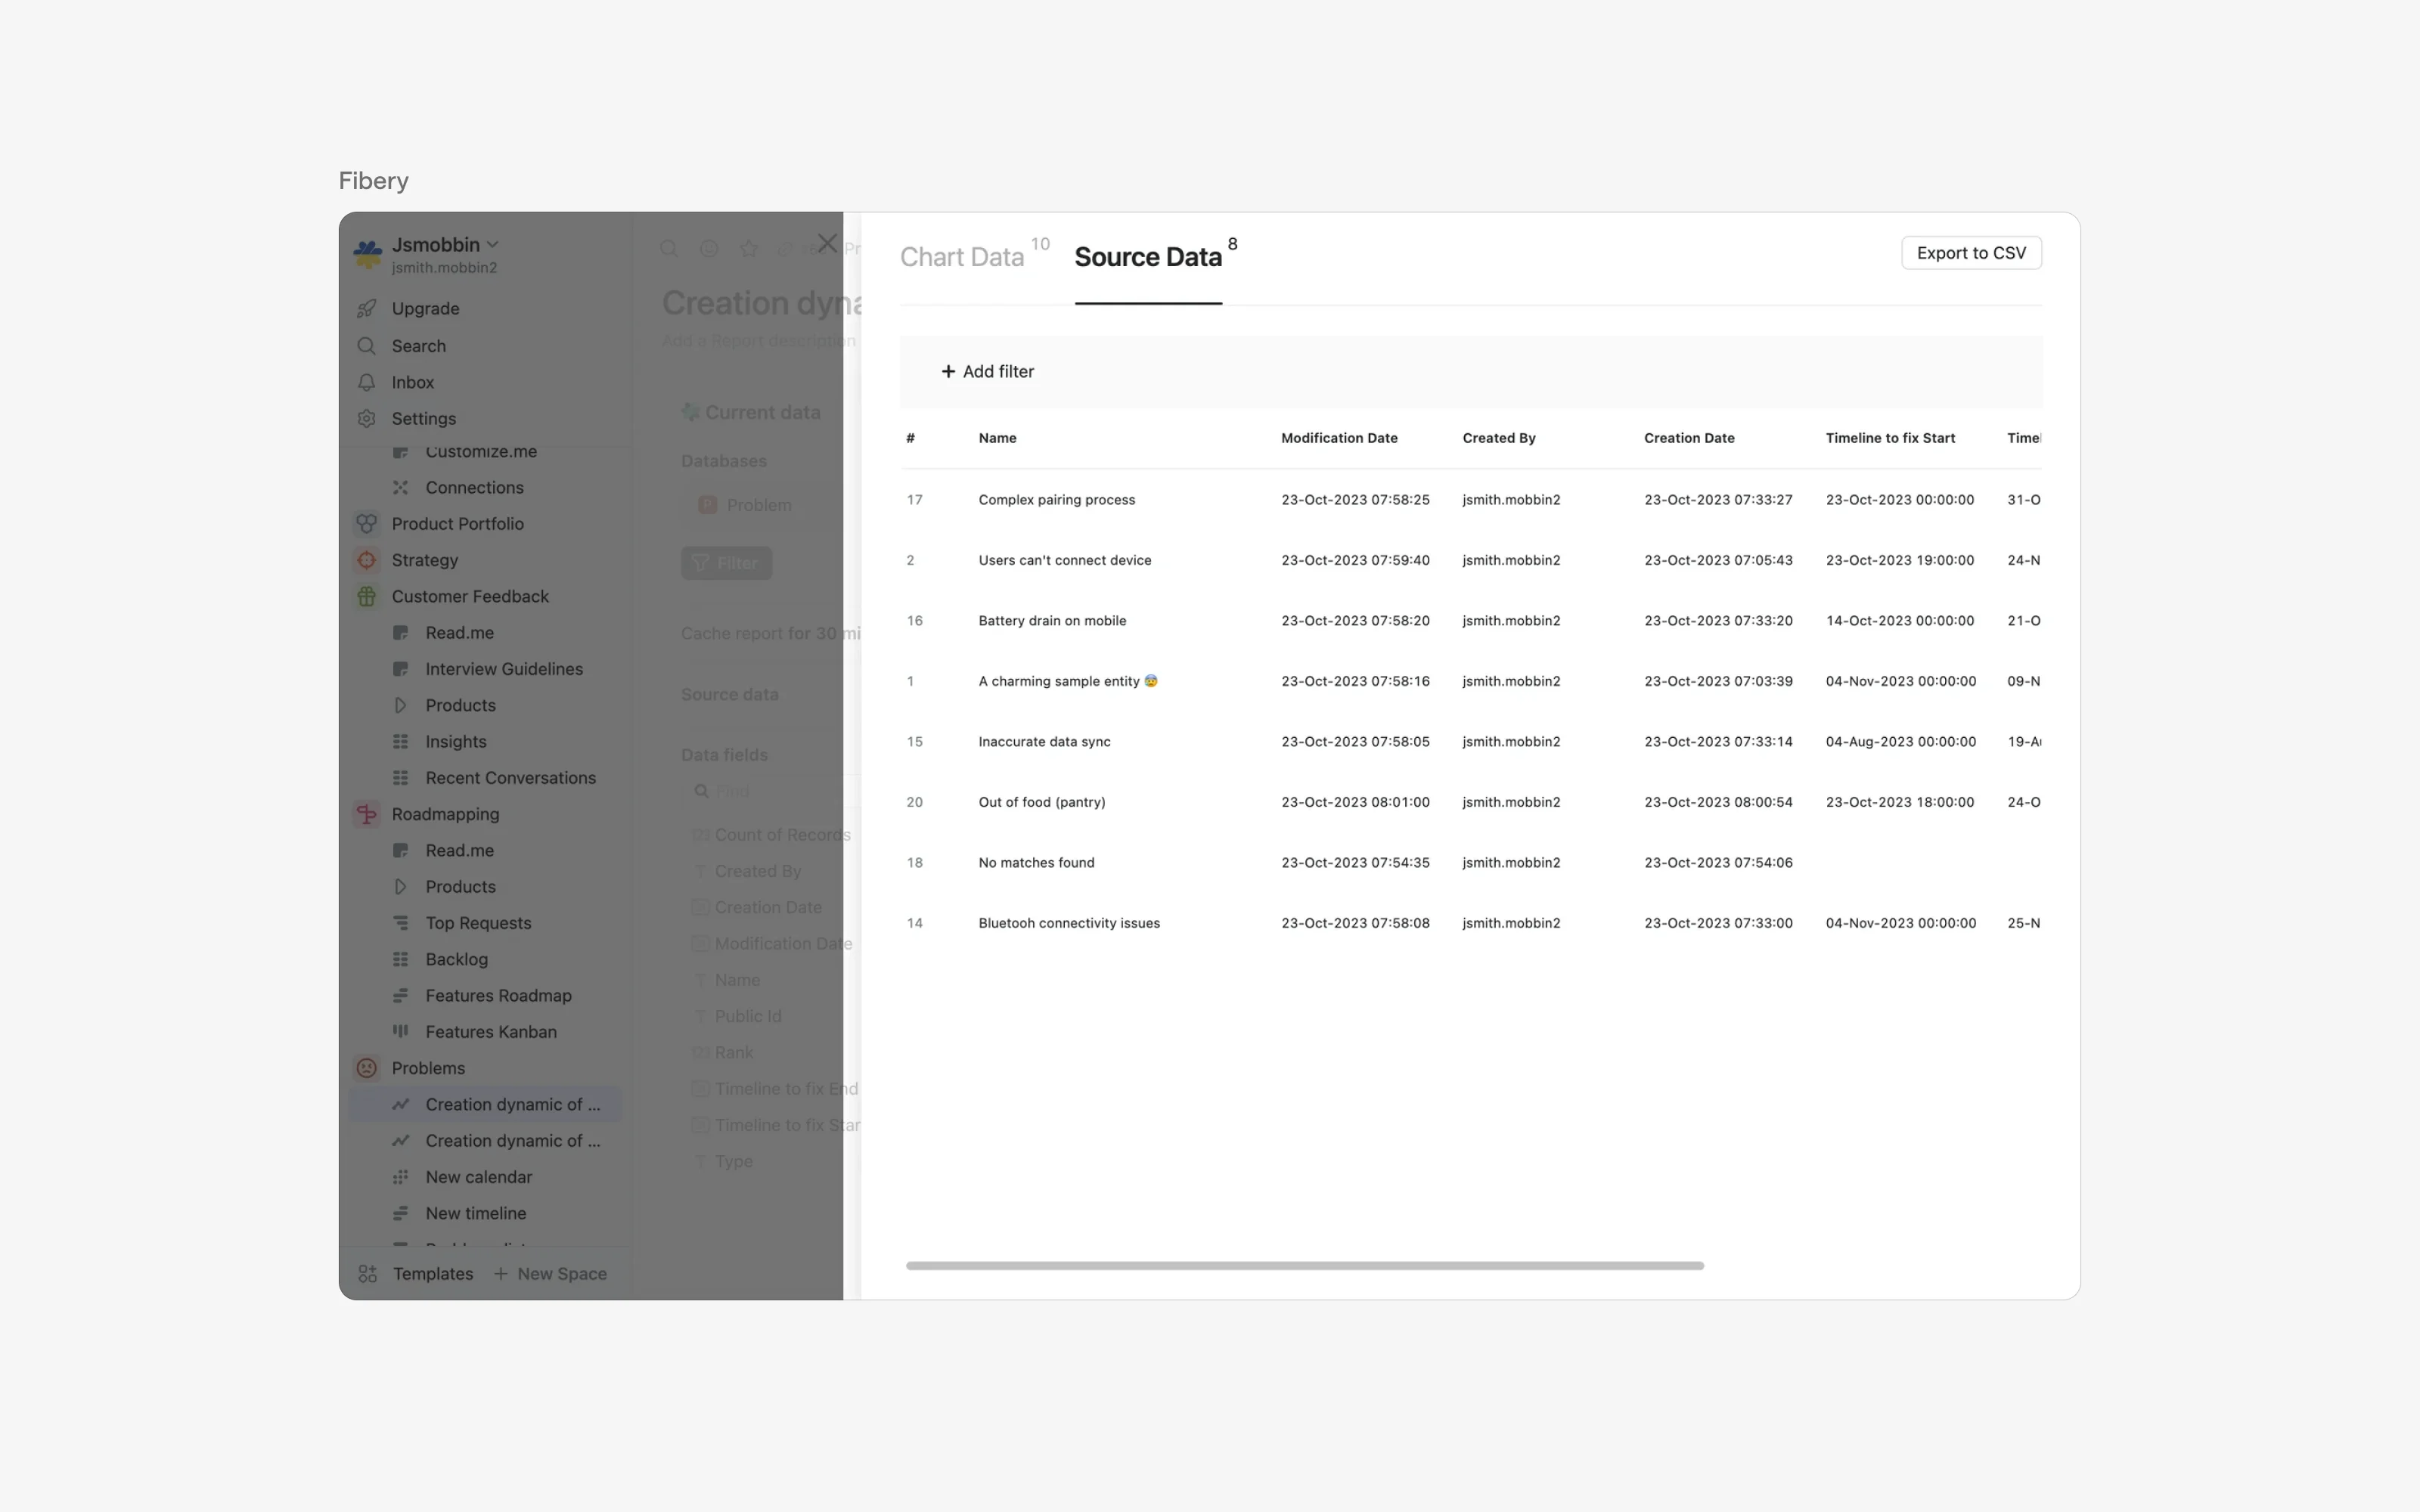Click the Product Portfolio space icon
2420x1512 pixels.
coord(366,523)
